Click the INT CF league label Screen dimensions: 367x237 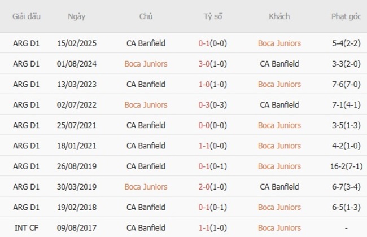(27, 227)
